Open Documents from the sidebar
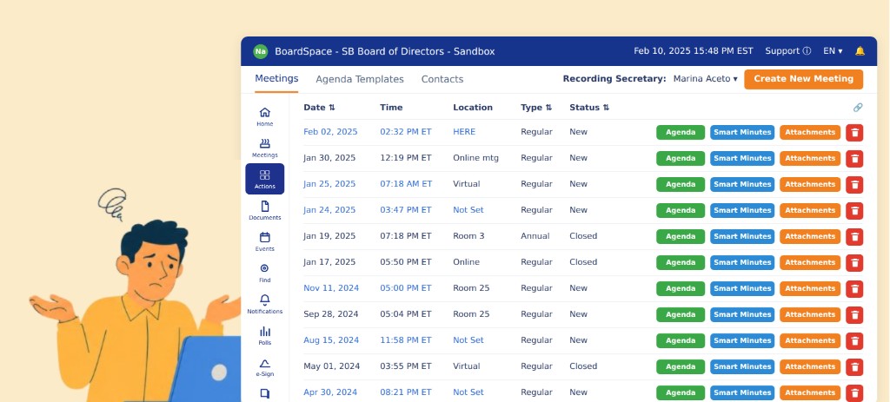 click(x=264, y=210)
